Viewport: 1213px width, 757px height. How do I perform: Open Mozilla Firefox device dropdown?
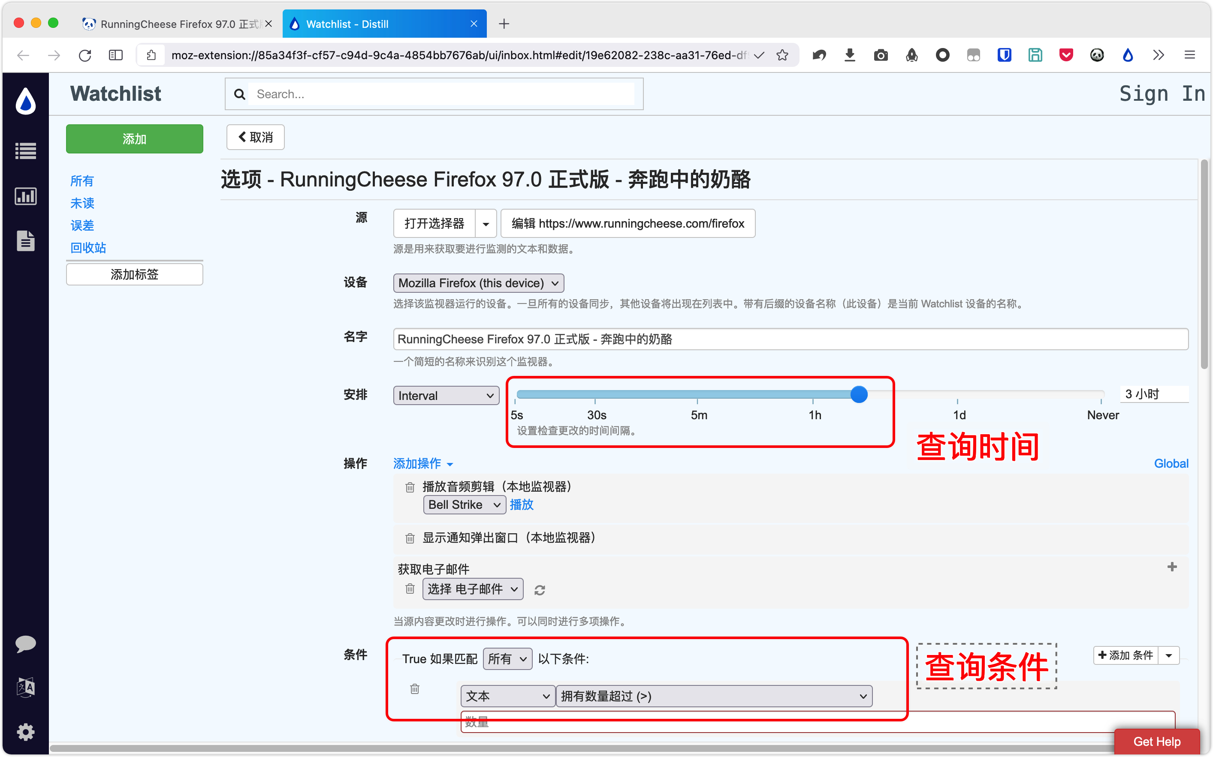tap(478, 283)
